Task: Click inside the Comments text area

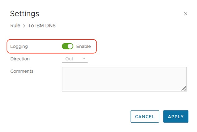Action: pyautogui.click(x=124, y=79)
